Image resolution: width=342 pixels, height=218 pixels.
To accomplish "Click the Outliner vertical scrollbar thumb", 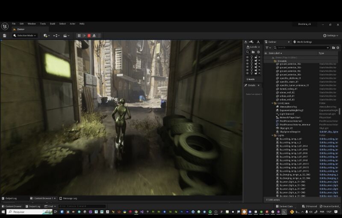I will click(339, 111).
